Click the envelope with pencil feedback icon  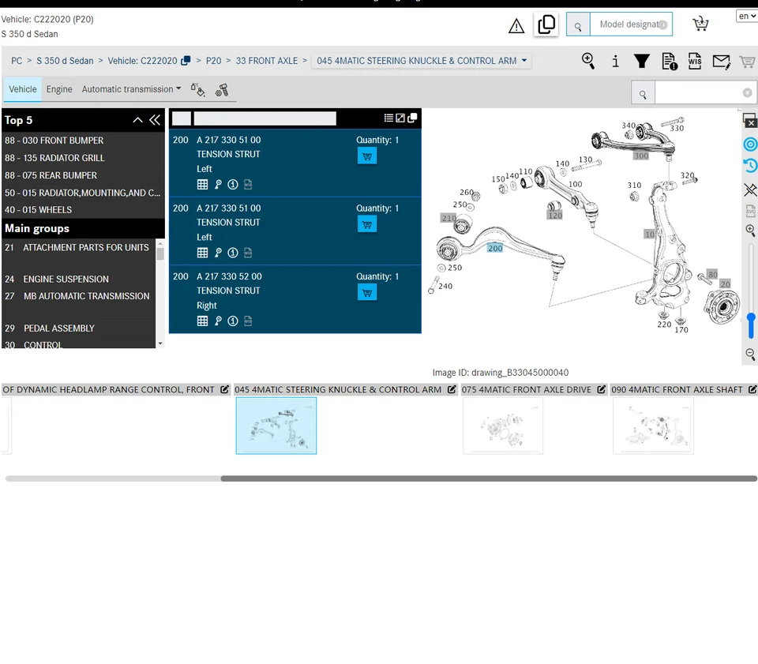(721, 62)
